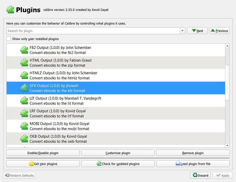Click 'Convert ebooks to the fb2 format' text
Screen dimensions: 236x182
point(58,53)
